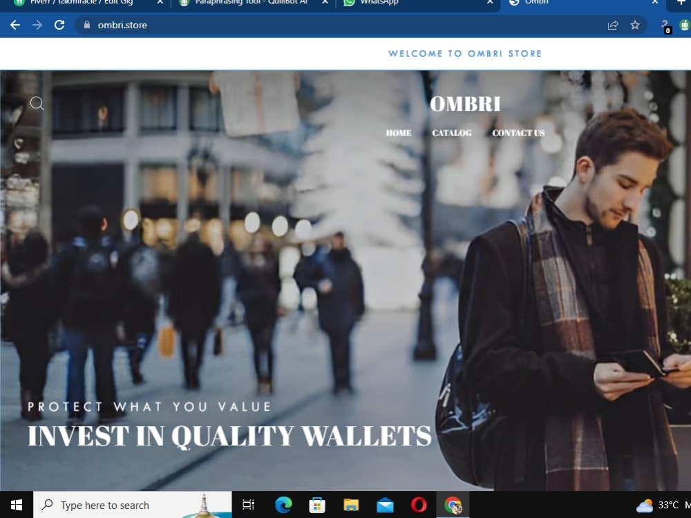Open the Windows Start menu

[17, 505]
